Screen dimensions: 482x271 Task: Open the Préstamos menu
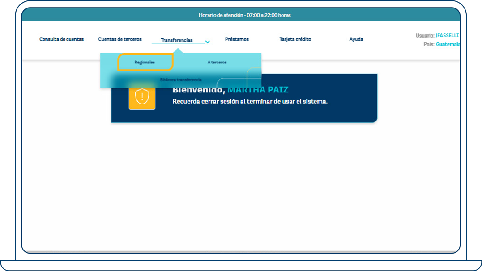click(236, 39)
